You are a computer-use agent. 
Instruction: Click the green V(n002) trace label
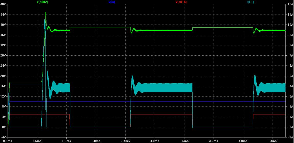click(42, 2)
